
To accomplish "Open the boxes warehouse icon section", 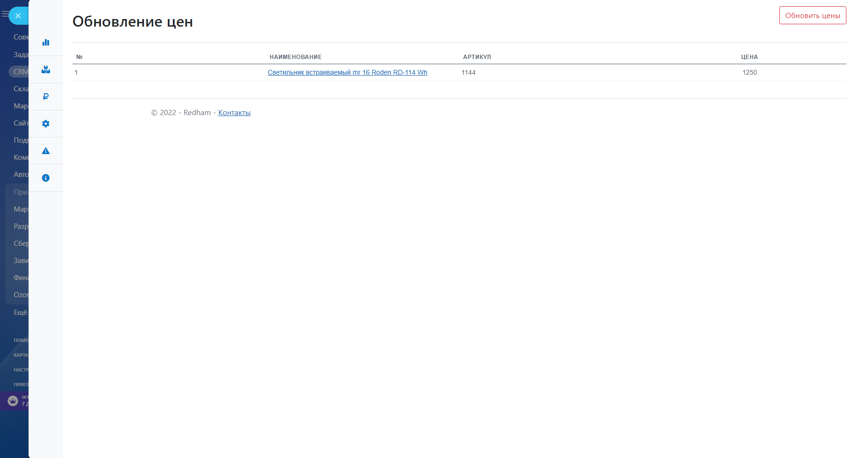I will coord(46,69).
